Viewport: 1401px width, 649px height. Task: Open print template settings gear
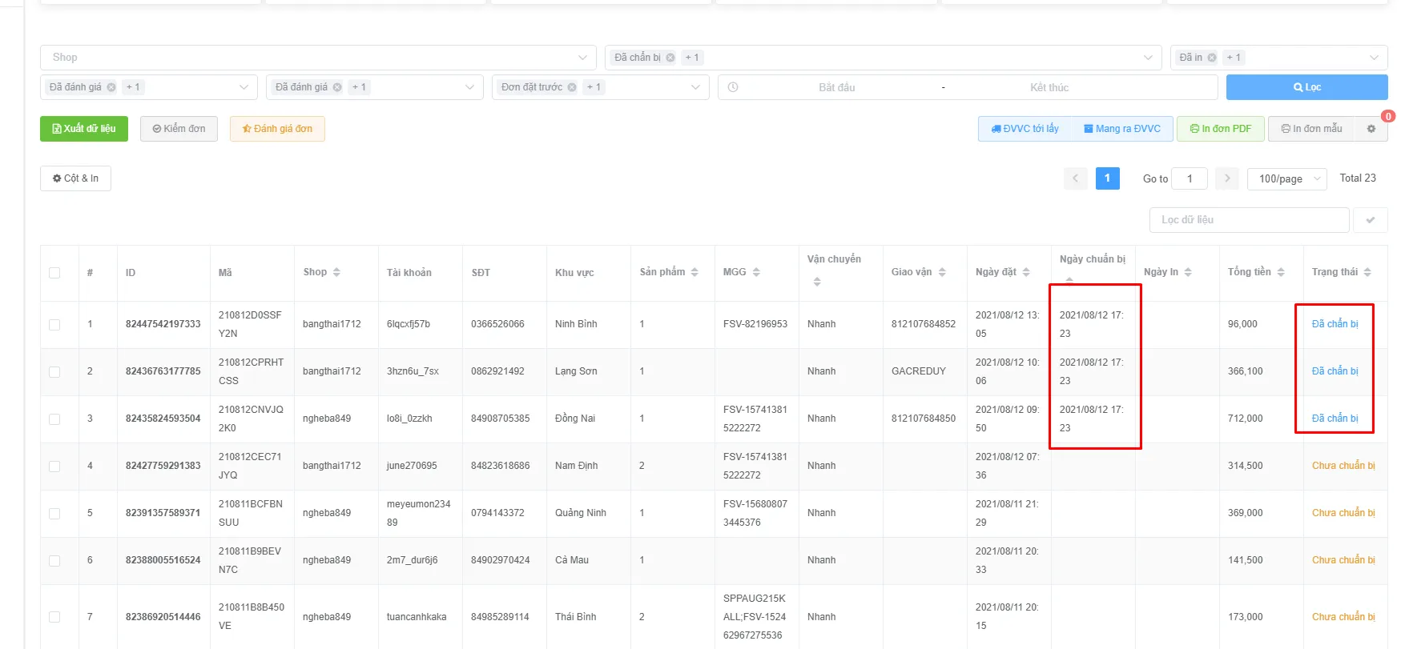click(x=1371, y=129)
